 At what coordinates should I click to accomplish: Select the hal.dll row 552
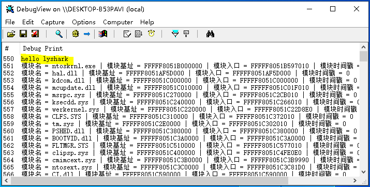181,73
